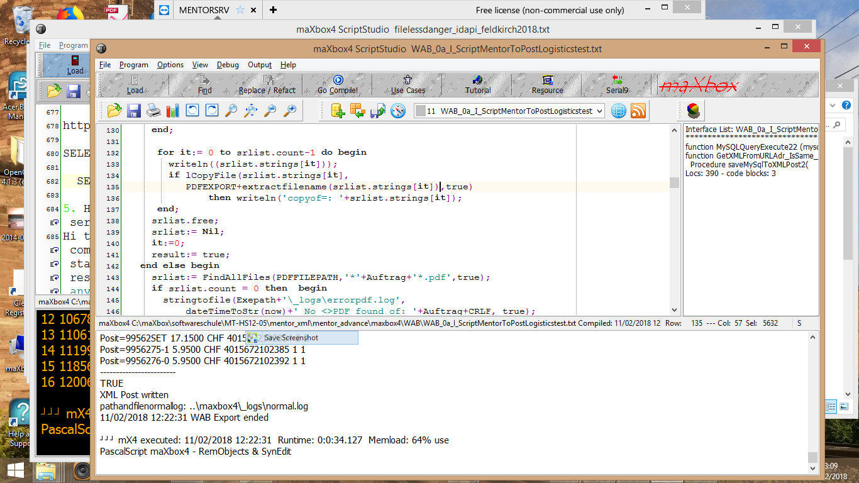Open the Output menu
Screen dimensions: 859x483
point(260,65)
